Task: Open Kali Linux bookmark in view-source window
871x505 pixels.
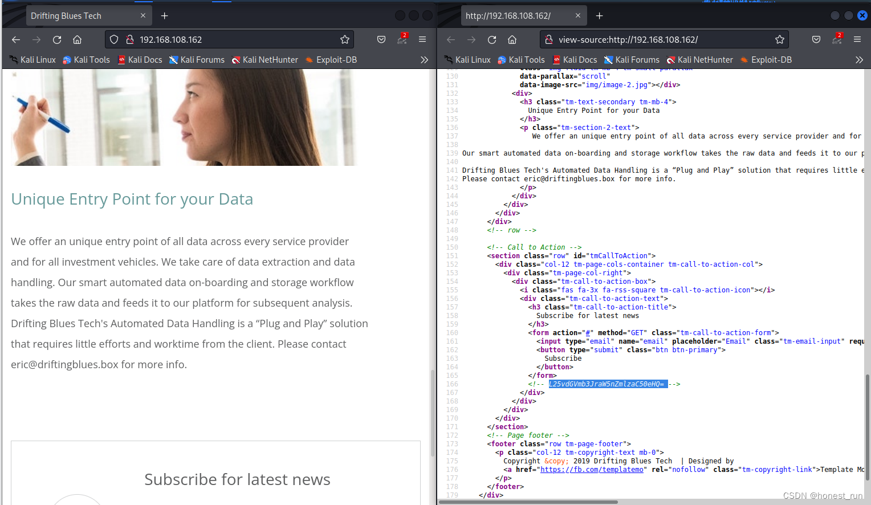Action: pyautogui.click(x=467, y=60)
